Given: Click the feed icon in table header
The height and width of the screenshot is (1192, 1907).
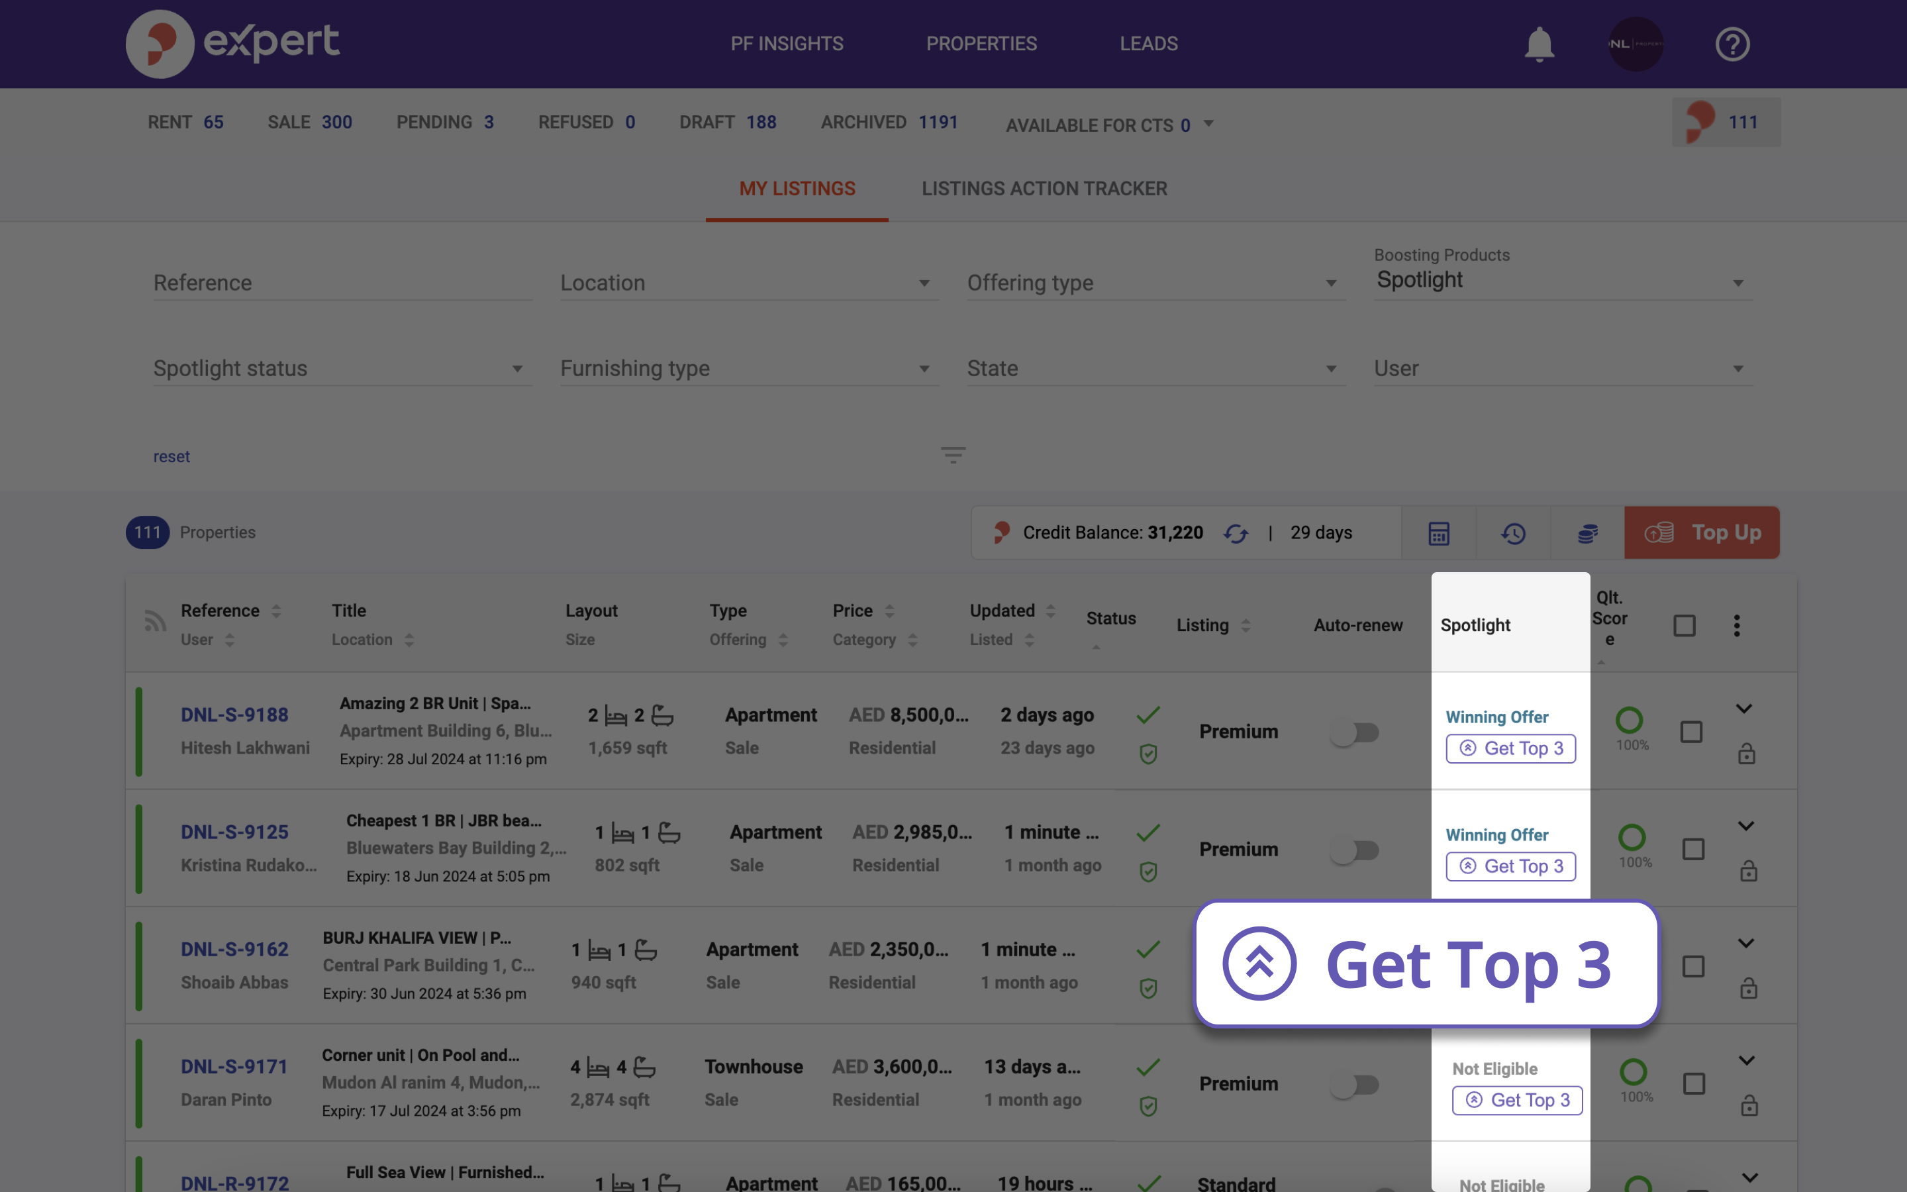Looking at the screenshot, I should coord(155,621).
